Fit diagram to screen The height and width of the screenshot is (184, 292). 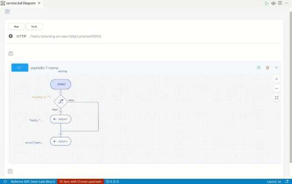pyautogui.click(x=276, y=98)
